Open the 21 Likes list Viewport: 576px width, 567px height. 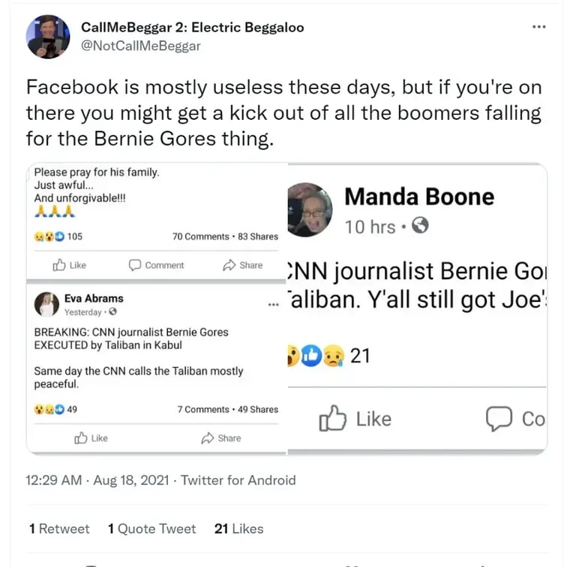point(238,529)
